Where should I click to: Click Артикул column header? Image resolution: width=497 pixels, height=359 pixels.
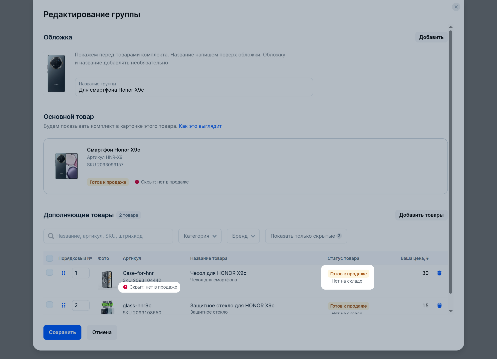tap(132, 258)
